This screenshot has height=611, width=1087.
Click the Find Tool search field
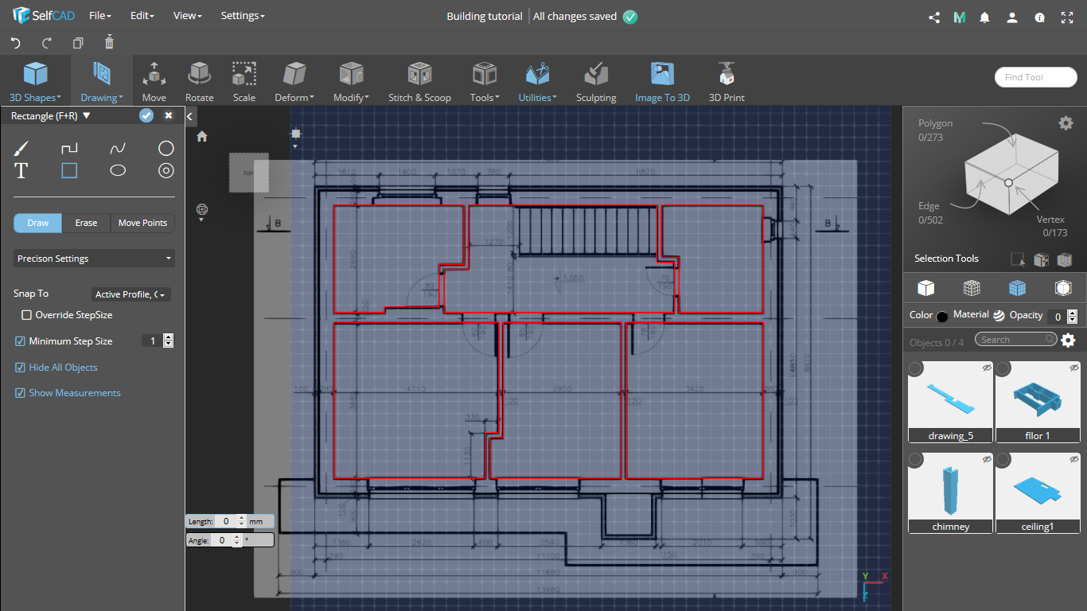point(1035,77)
